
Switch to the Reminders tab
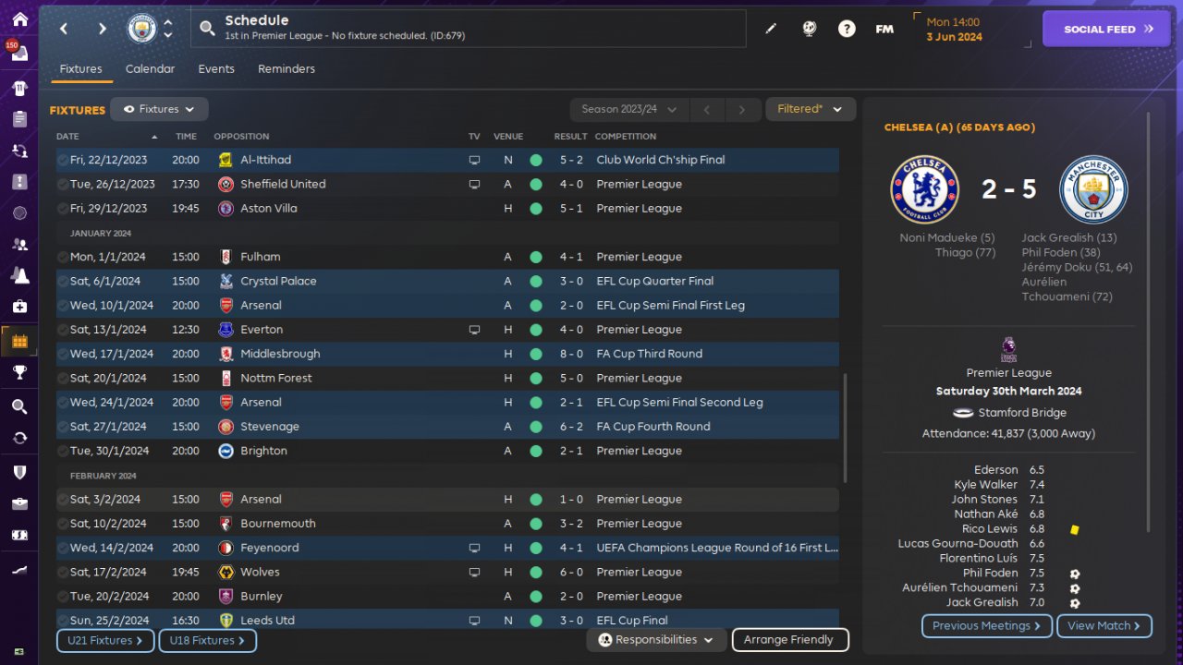point(287,69)
